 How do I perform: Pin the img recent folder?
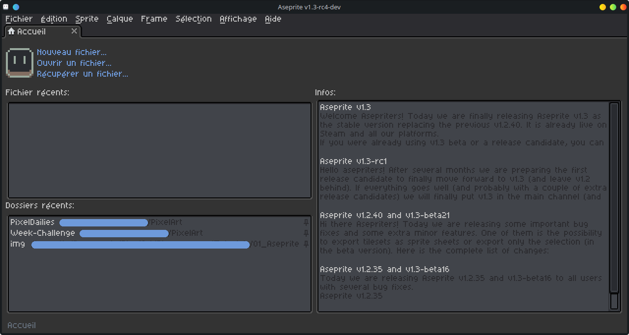pyautogui.click(x=306, y=244)
